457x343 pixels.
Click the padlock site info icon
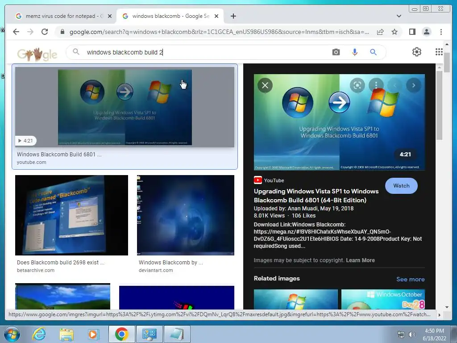[62, 32]
